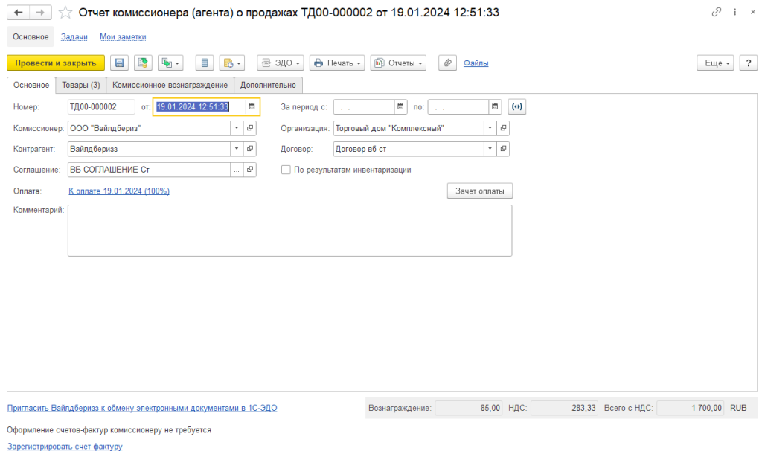Image resolution: width=762 pixels, height=454 pixels.
Task: Switch to the Товары (3) tab
Action: (80, 85)
